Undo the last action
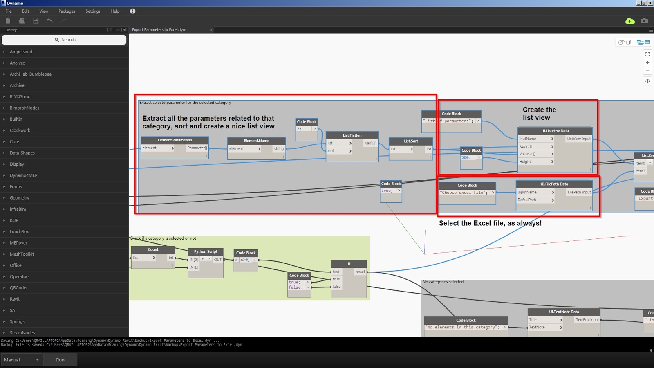The image size is (654, 368). 49,20
